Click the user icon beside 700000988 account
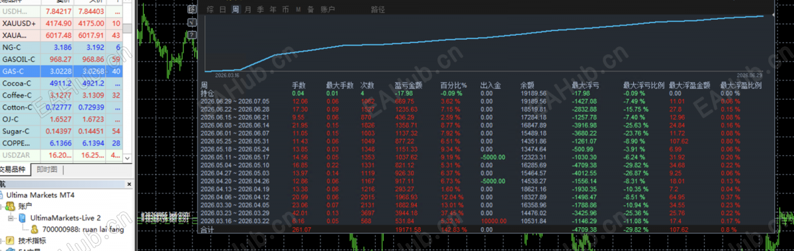This screenshot has width=794, height=251. [x=34, y=229]
